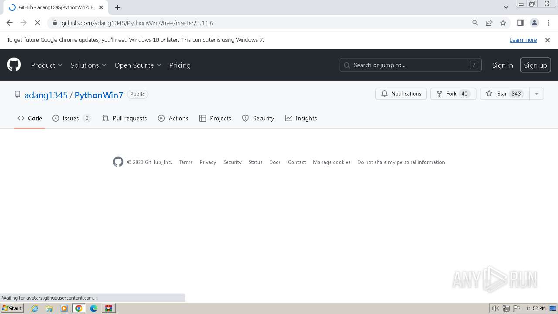Dismiss the Chrome update notice bar
This screenshot has height=314, width=558.
click(x=548, y=40)
